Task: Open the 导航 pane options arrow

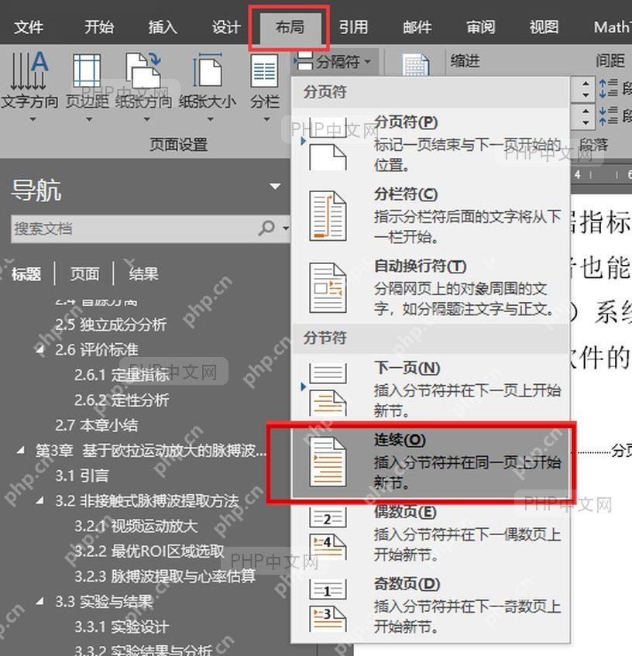Action: click(275, 186)
